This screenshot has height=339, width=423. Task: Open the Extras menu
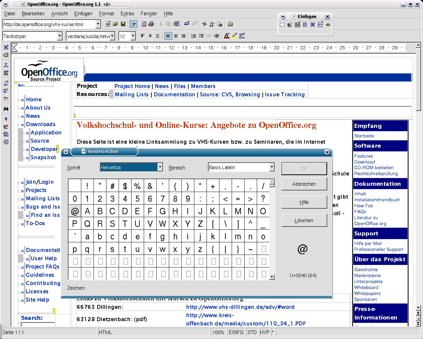click(127, 14)
